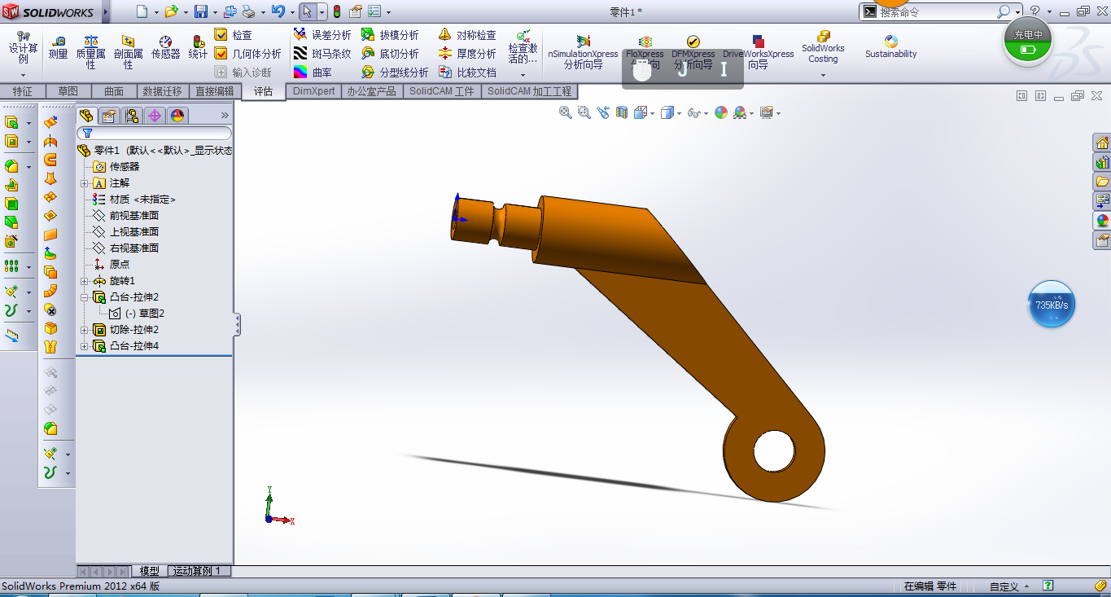Click the Print icon in the top toolbar

[x=249, y=11]
